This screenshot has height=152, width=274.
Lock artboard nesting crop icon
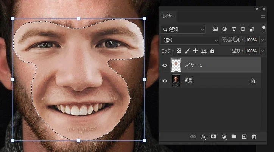pyautogui.click(x=204, y=51)
